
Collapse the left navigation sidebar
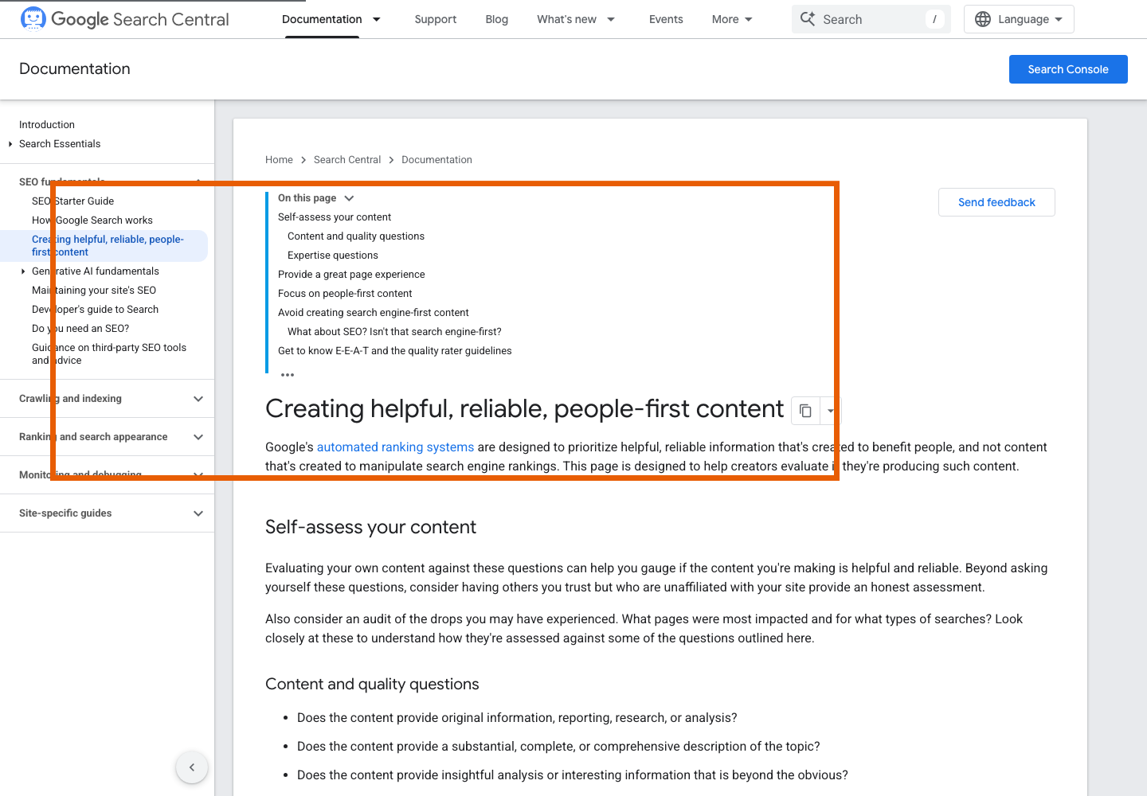(x=192, y=767)
